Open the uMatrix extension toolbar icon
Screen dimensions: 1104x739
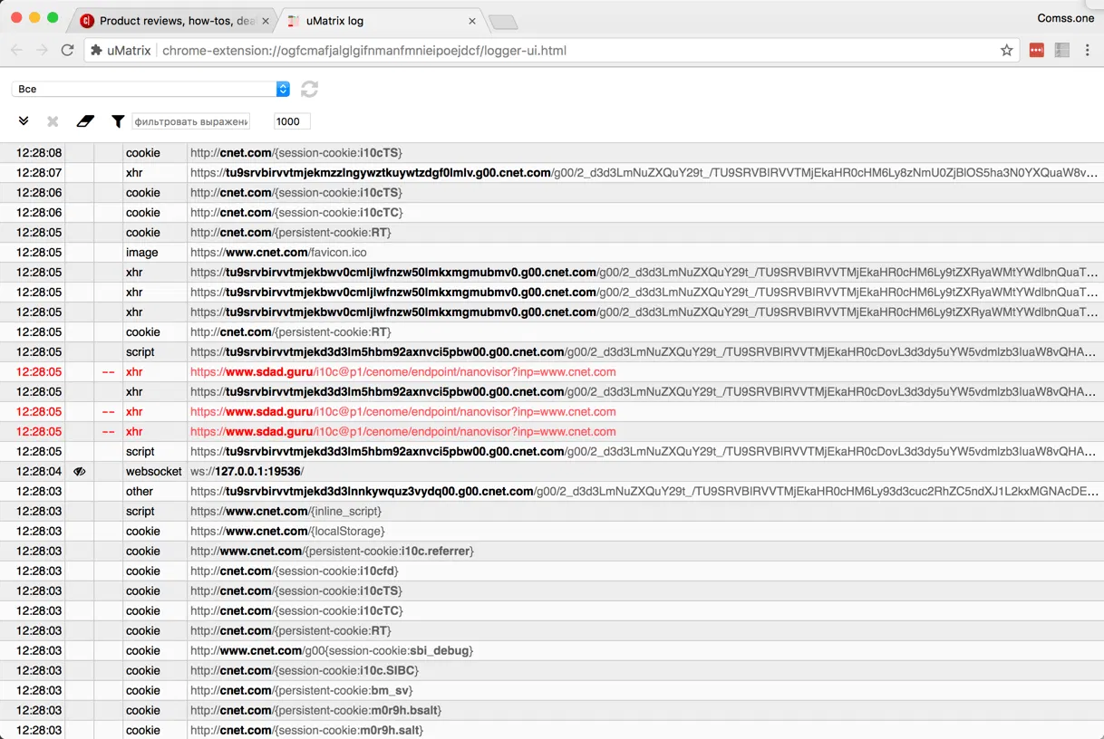tap(1062, 51)
